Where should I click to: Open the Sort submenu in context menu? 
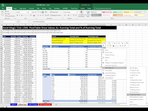pos(114,60)
